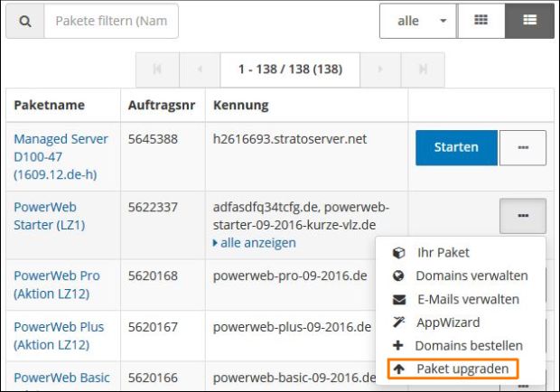
Task: Click order number 5620167
Action: (153, 327)
